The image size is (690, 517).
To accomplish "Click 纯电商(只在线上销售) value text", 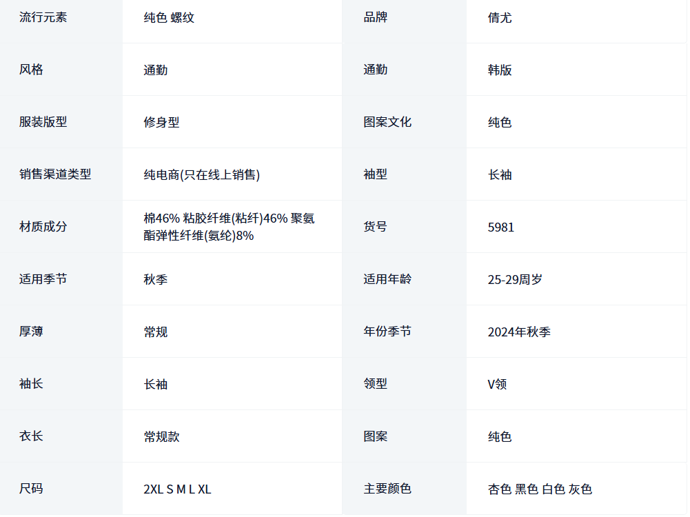I will tap(201, 175).
